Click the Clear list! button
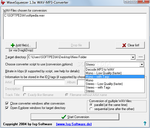 (130, 45)
